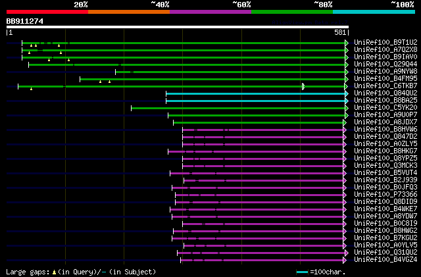Open the UniRef100_B9IAV0 hit label
This screenshot has width=421, height=277.
point(385,57)
